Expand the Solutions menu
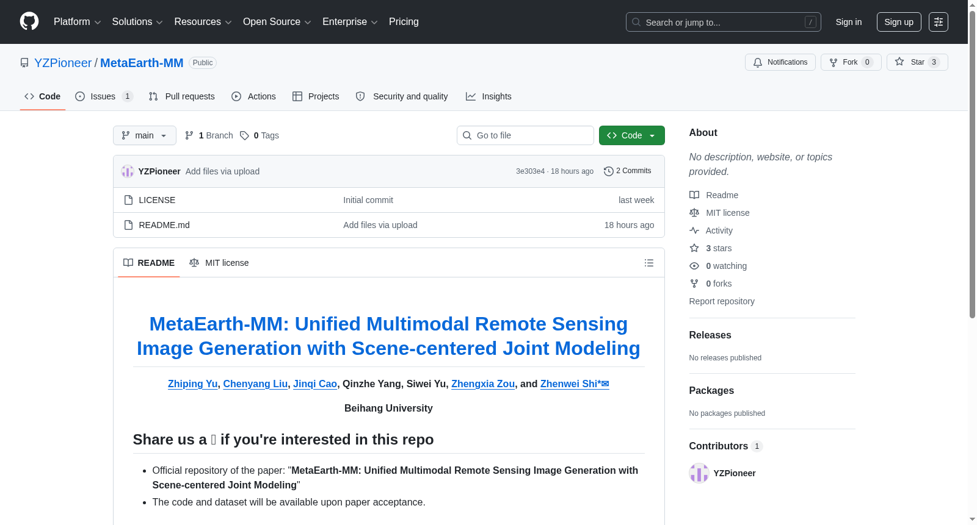Screen dimensions: 977x525 pyautogui.click(x=137, y=22)
